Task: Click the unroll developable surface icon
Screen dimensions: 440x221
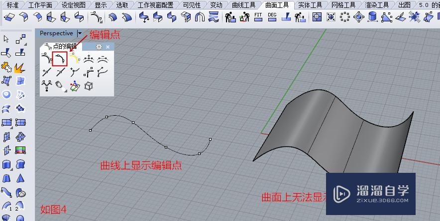Action: (x=401, y=17)
